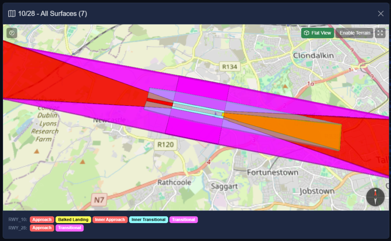The height and width of the screenshot is (241, 391).
Task: Click the yellow balked landing marker on runway
Action: (x=223, y=114)
